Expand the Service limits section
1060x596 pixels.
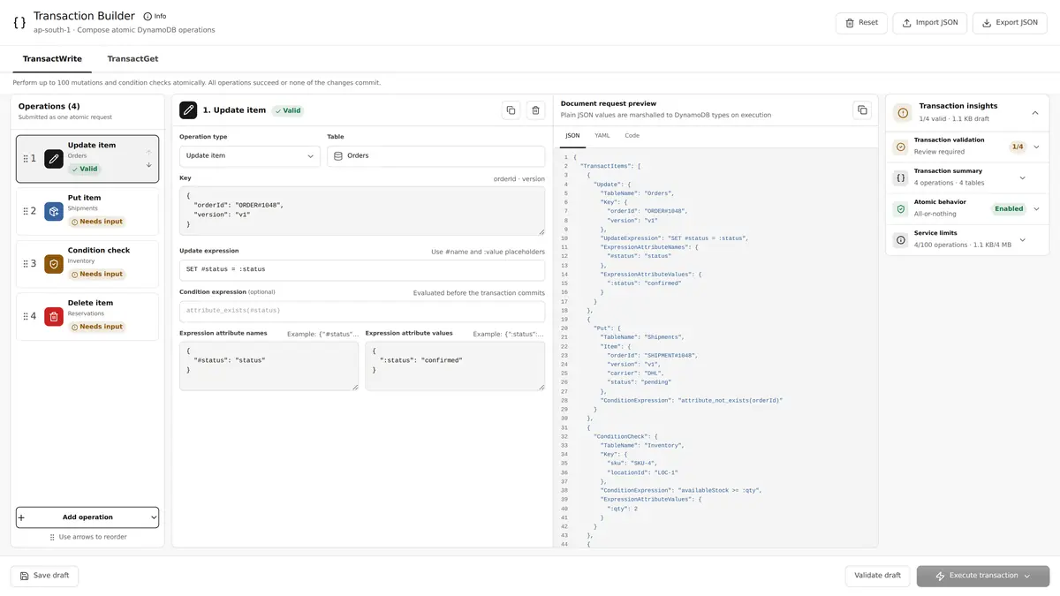click(x=1023, y=240)
